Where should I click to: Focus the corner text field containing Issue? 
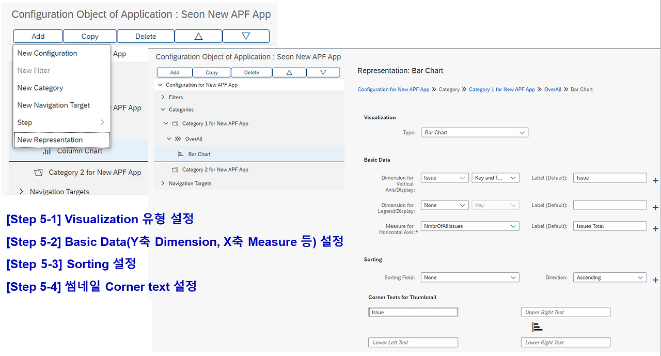[x=413, y=312]
